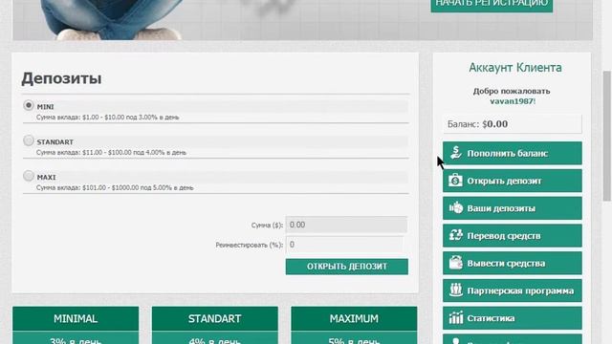The width and height of the screenshot is (612, 344).
Task: Open Вывести средства in account menu
Action: [513, 263]
